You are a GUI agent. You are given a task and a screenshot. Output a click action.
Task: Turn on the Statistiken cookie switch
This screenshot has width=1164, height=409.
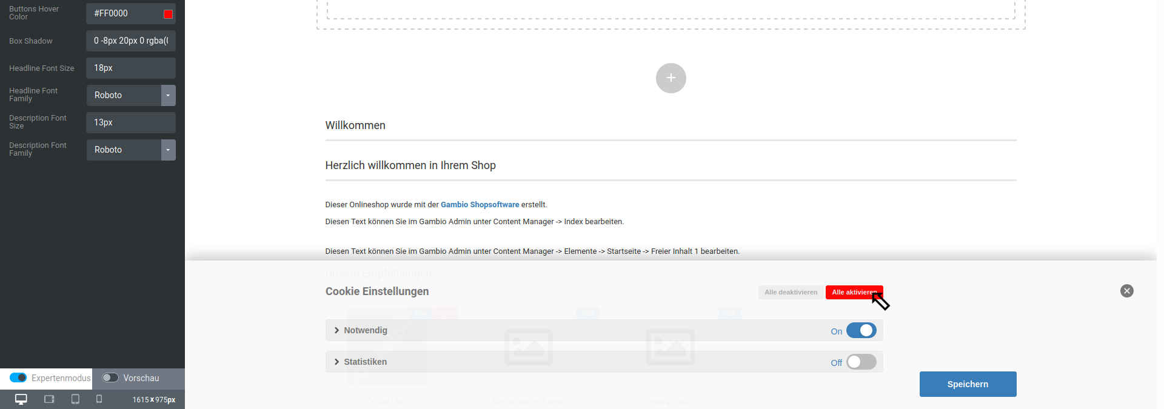click(861, 362)
